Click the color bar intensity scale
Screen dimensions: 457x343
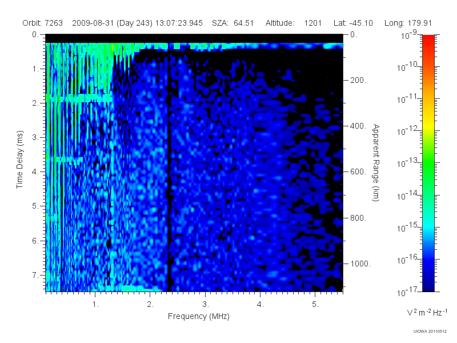coord(428,163)
